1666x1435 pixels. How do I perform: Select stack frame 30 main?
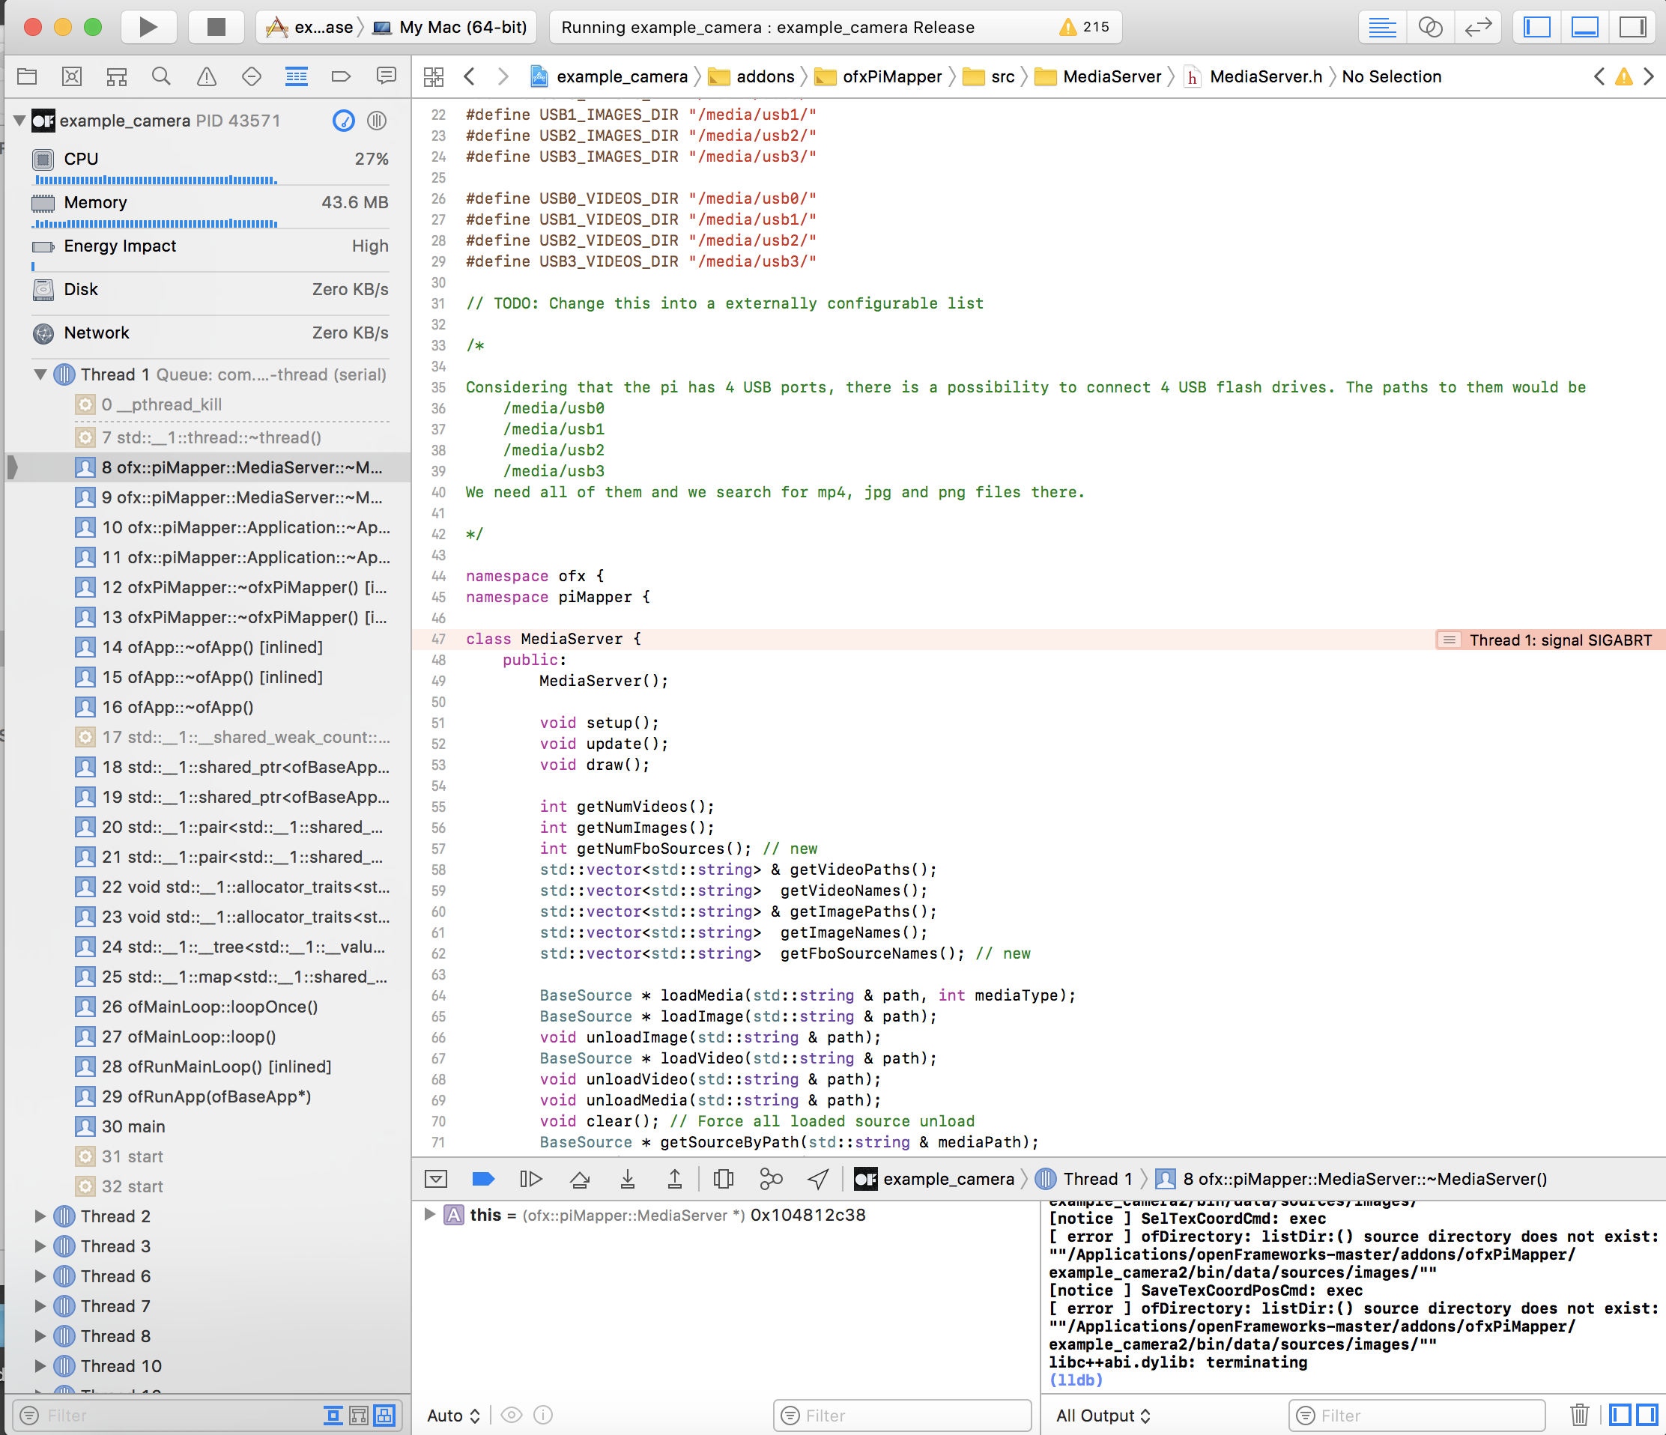133,1126
